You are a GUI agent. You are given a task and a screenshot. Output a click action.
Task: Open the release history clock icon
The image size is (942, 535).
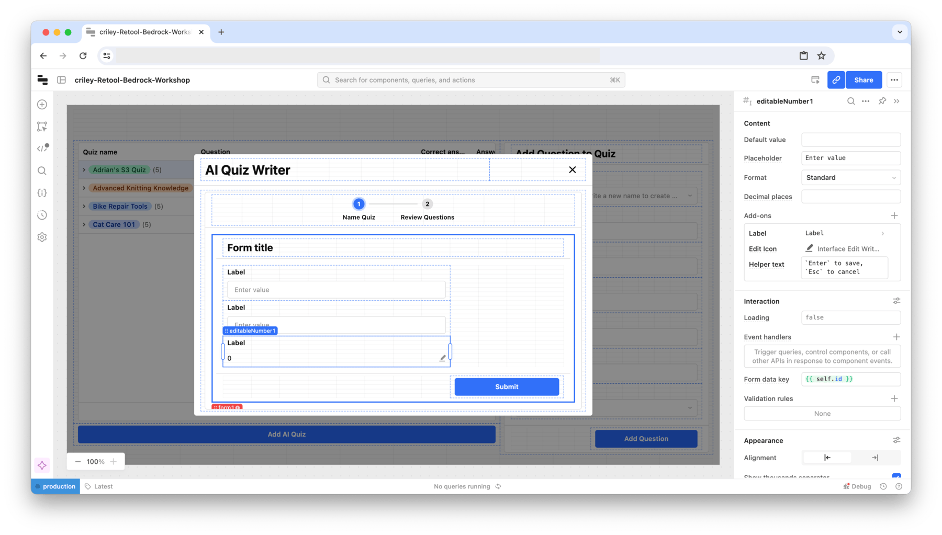pos(42,215)
